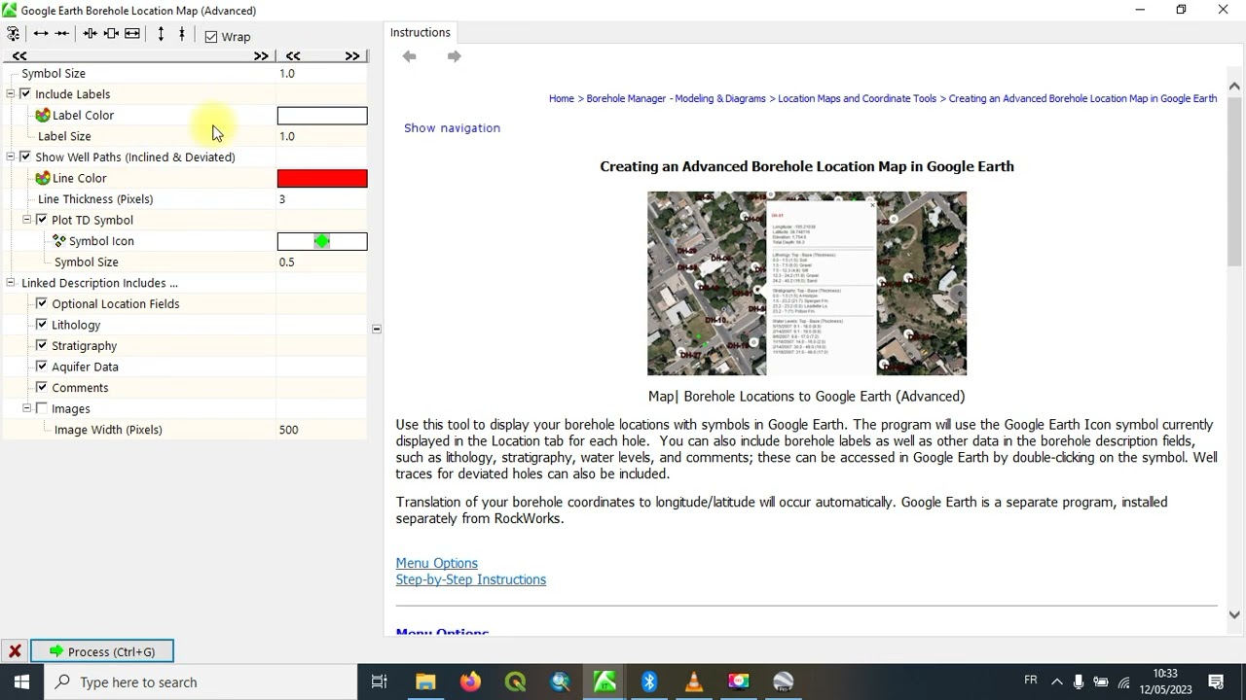Follow the Menu Options link

tap(436, 563)
